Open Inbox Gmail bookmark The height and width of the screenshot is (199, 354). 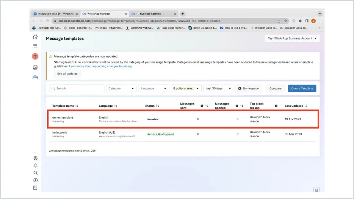tap(109, 28)
